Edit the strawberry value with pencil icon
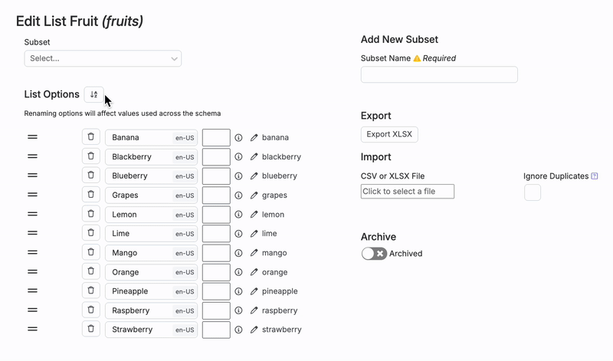 254,330
